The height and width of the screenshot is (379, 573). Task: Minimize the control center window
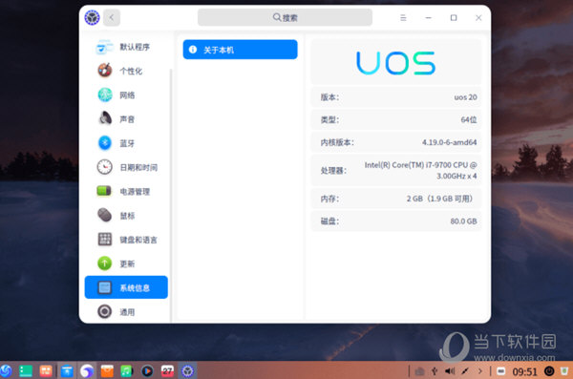coord(428,17)
